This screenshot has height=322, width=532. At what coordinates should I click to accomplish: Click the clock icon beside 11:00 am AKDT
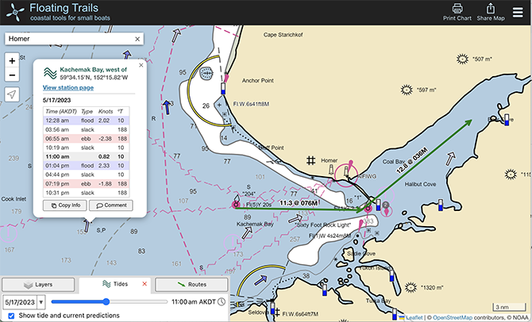pyautogui.click(x=222, y=301)
